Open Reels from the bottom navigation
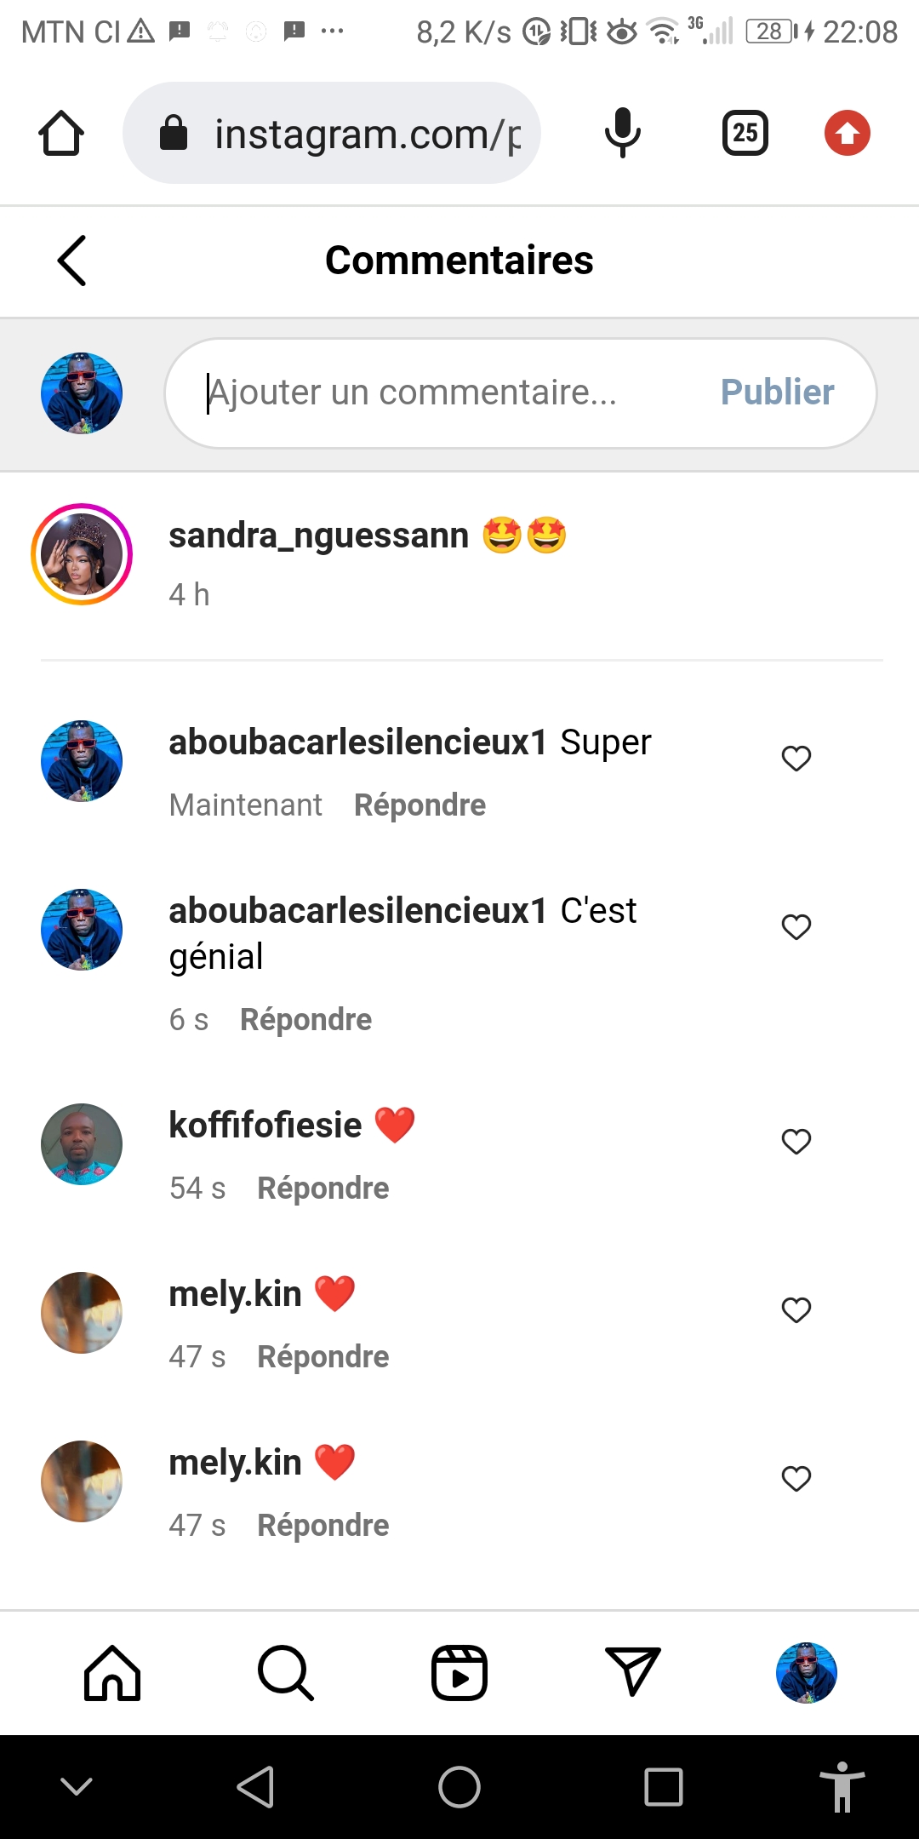Viewport: 919px width, 1839px height. tap(459, 1673)
